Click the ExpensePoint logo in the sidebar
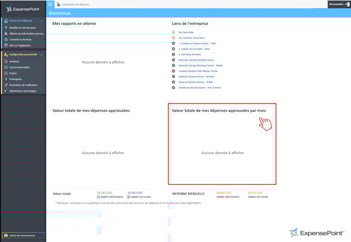Viewport: 351px width, 242px height. 23,9
